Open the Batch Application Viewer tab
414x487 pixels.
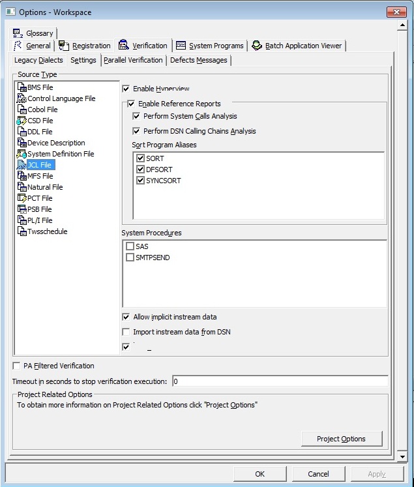pos(297,46)
